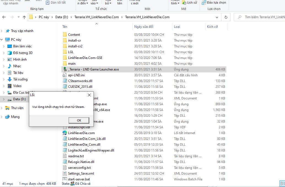Close the Lỗi error dialog
Viewport: 285px width, 187px height.
89,95
